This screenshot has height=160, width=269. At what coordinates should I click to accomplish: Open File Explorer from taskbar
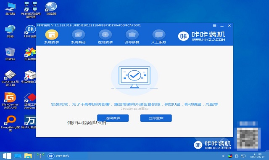coord(28,156)
